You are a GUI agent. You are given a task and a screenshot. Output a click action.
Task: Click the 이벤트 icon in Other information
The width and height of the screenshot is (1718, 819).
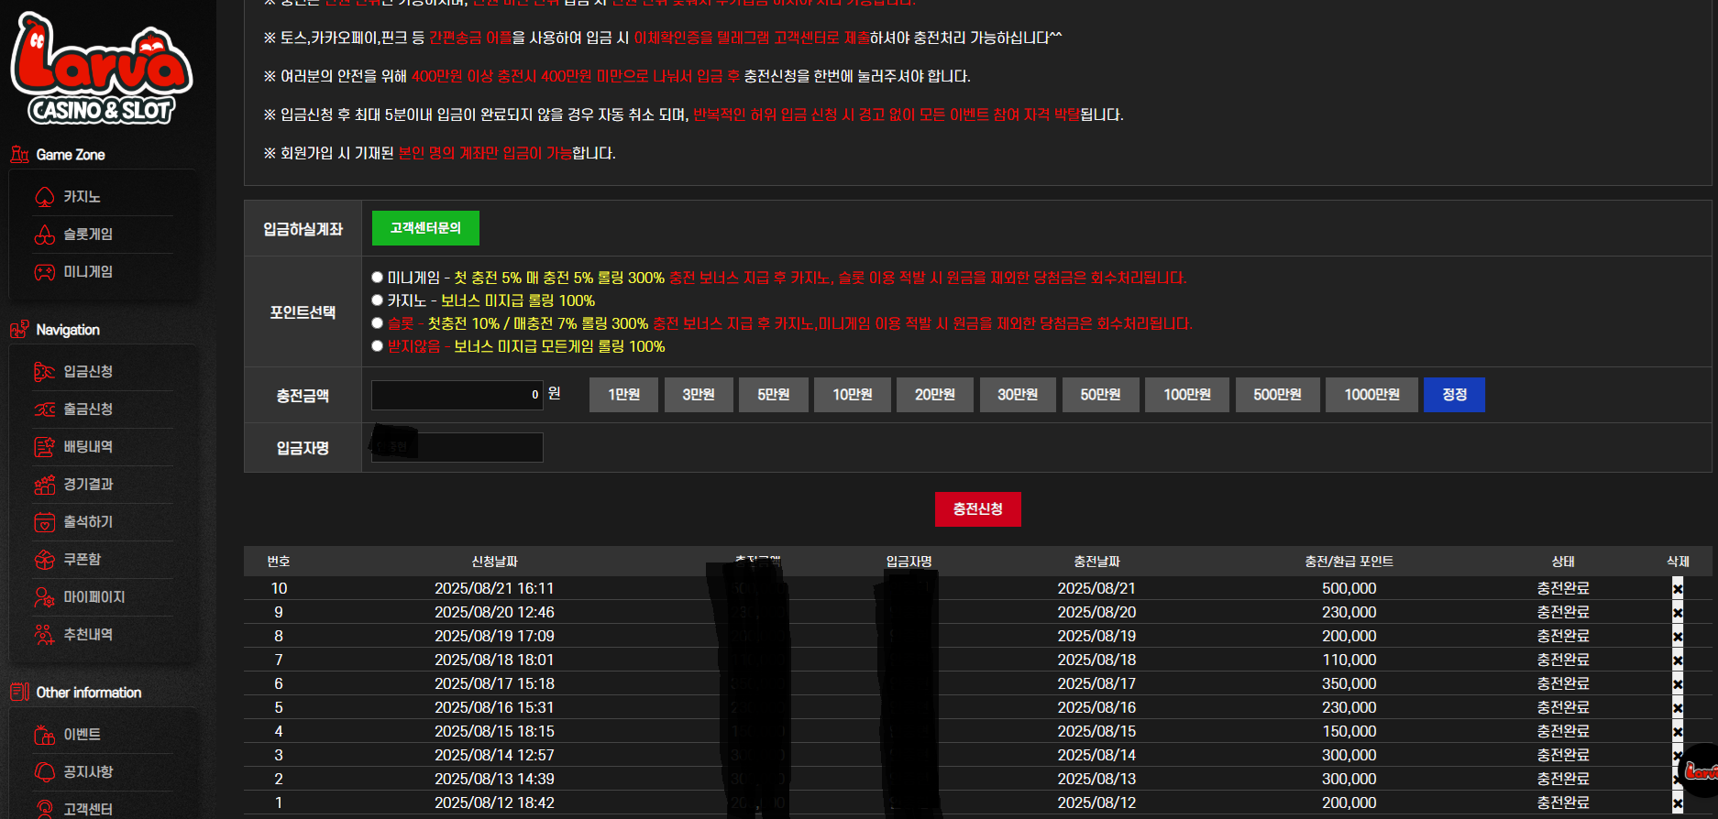pos(45,735)
